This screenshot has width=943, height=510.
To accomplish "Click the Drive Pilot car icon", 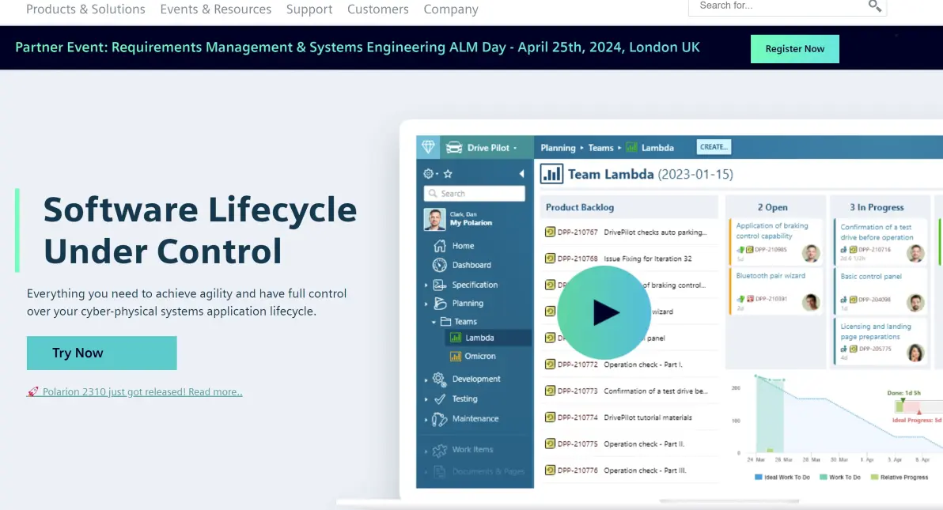I will coord(454,147).
